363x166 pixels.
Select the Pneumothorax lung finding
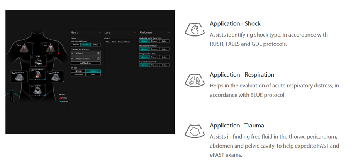[x=124, y=42]
